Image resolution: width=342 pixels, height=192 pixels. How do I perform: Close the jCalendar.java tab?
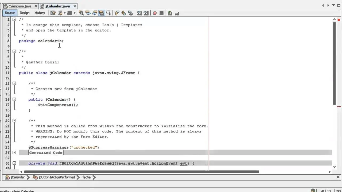point(75,6)
